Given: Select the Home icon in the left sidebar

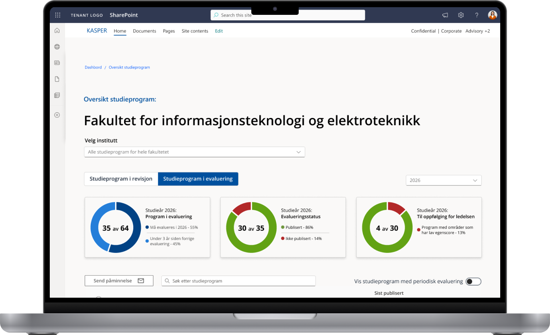Looking at the screenshot, I should pos(57,30).
